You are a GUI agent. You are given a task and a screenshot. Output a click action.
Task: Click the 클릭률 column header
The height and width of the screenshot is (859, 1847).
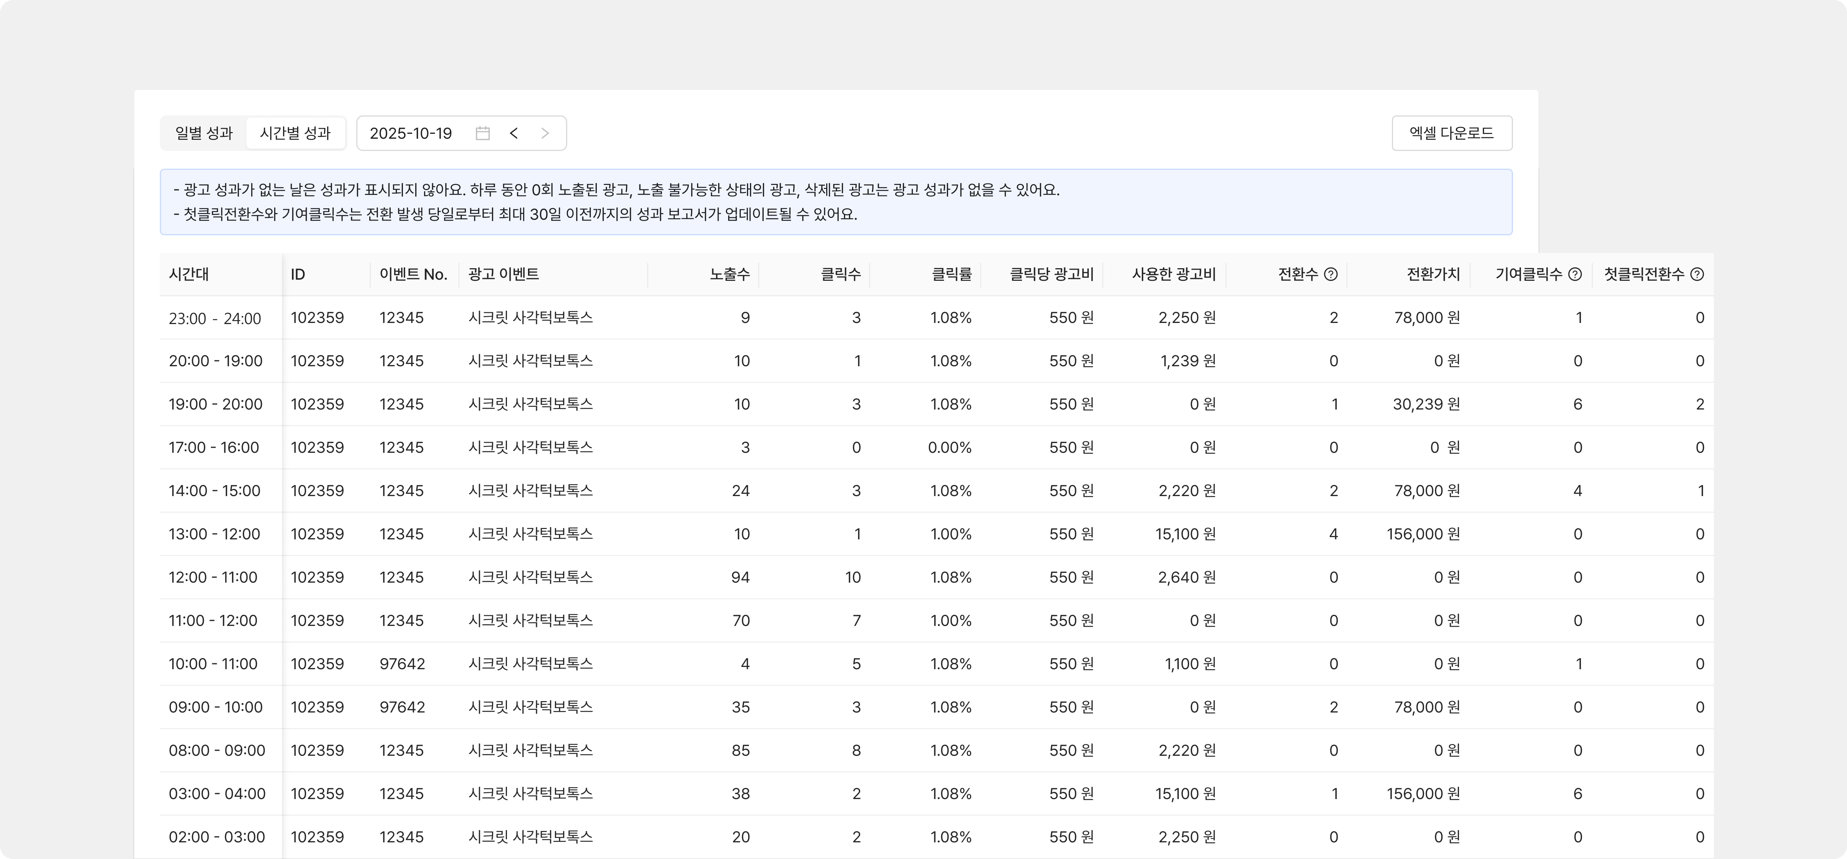(x=951, y=274)
